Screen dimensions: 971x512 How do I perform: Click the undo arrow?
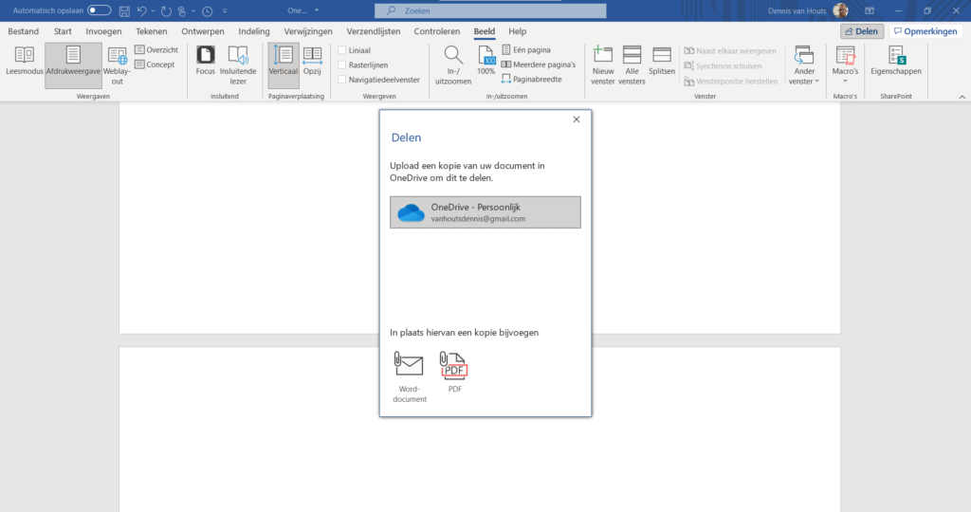coord(142,11)
